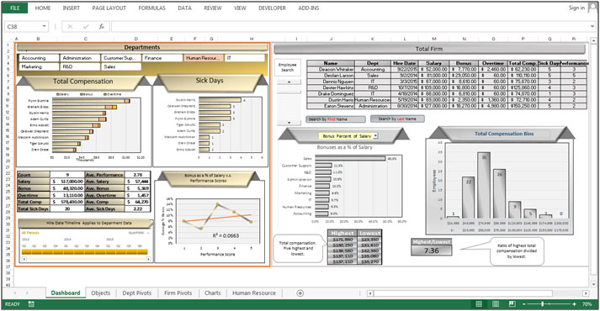
Task: Add a new sheet with plus icon
Action: click(x=300, y=293)
